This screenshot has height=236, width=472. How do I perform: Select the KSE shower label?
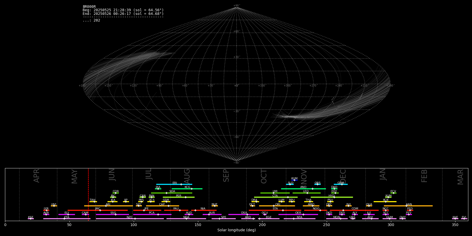click(x=31, y=217)
